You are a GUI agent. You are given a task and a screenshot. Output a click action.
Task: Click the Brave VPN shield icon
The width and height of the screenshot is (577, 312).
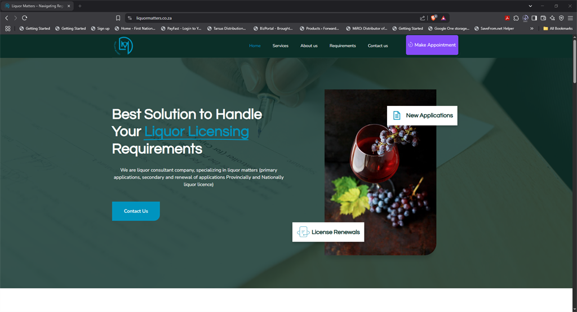coord(561,18)
